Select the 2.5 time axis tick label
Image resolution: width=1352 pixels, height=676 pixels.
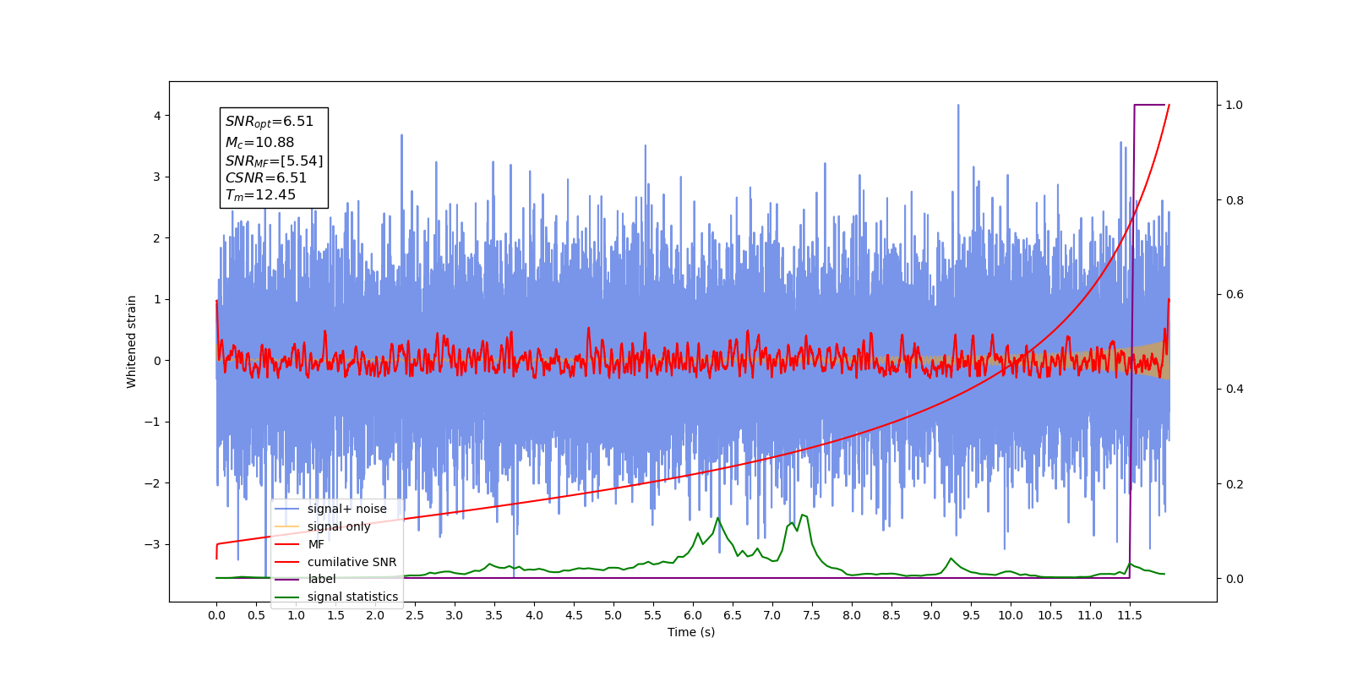point(415,615)
